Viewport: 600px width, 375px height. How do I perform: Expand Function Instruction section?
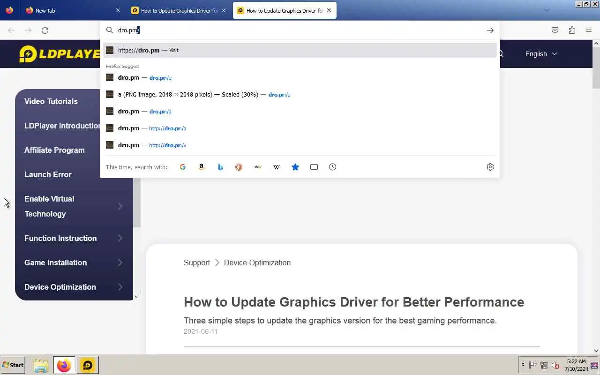120,238
